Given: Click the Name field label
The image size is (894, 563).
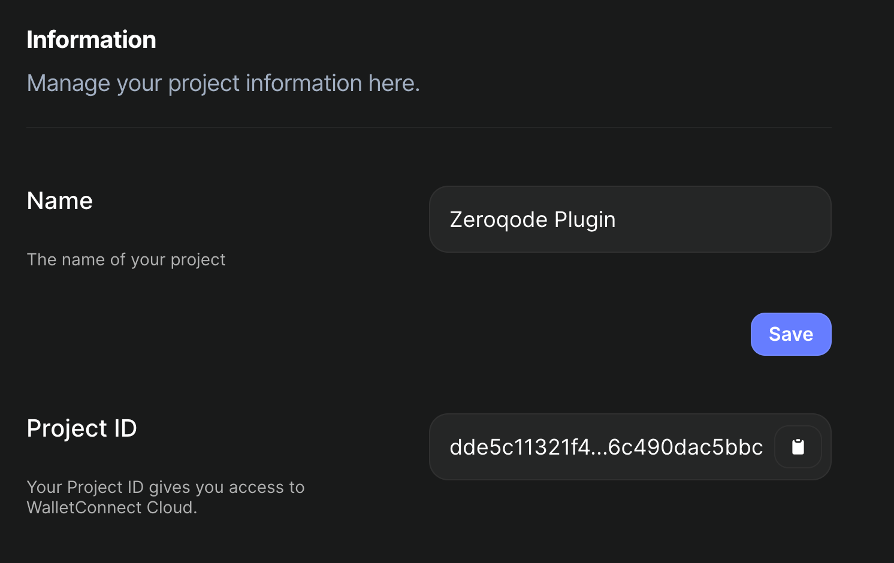Looking at the screenshot, I should tap(60, 201).
